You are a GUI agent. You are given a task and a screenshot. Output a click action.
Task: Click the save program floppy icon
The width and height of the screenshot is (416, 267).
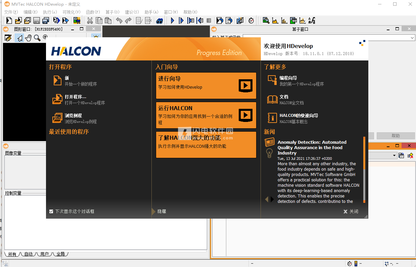[37, 20]
